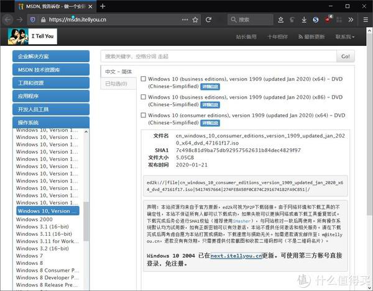Switch to the 中文 - 简体 tab
This screenshot has width=373, height=291.
119,71
